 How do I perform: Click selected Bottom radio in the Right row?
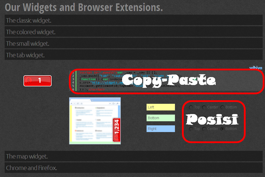click(222, 129)
